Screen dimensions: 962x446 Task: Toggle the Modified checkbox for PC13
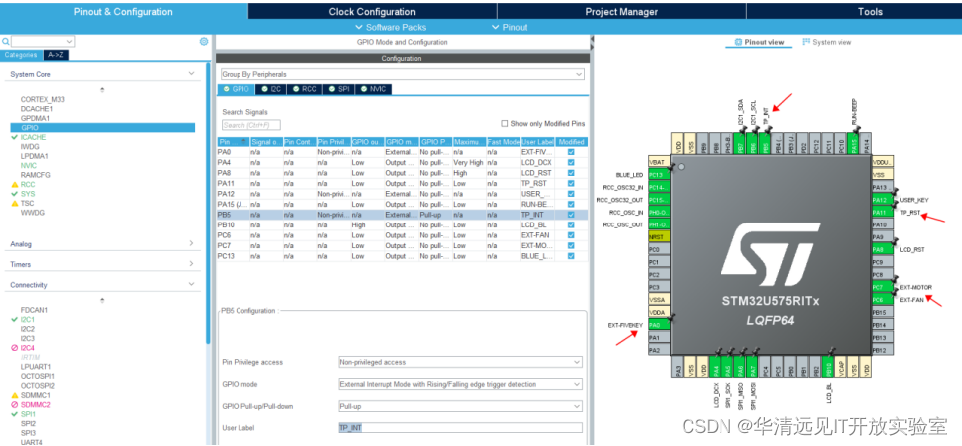tap(571, 255)
